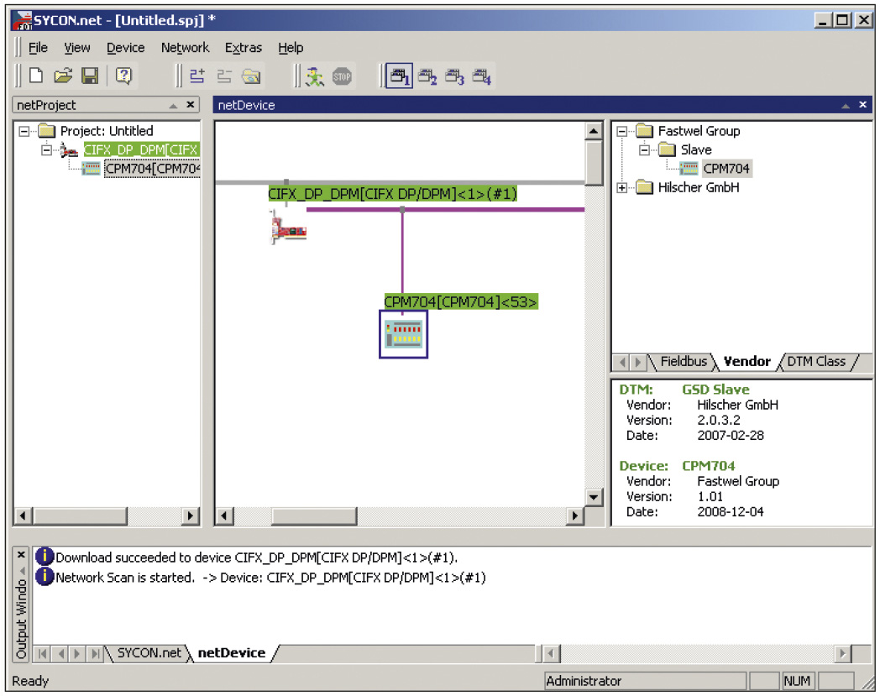Expand the Hilscher GmbH catalog node
This screenshot has height=696, width=880.
point(622,188)
